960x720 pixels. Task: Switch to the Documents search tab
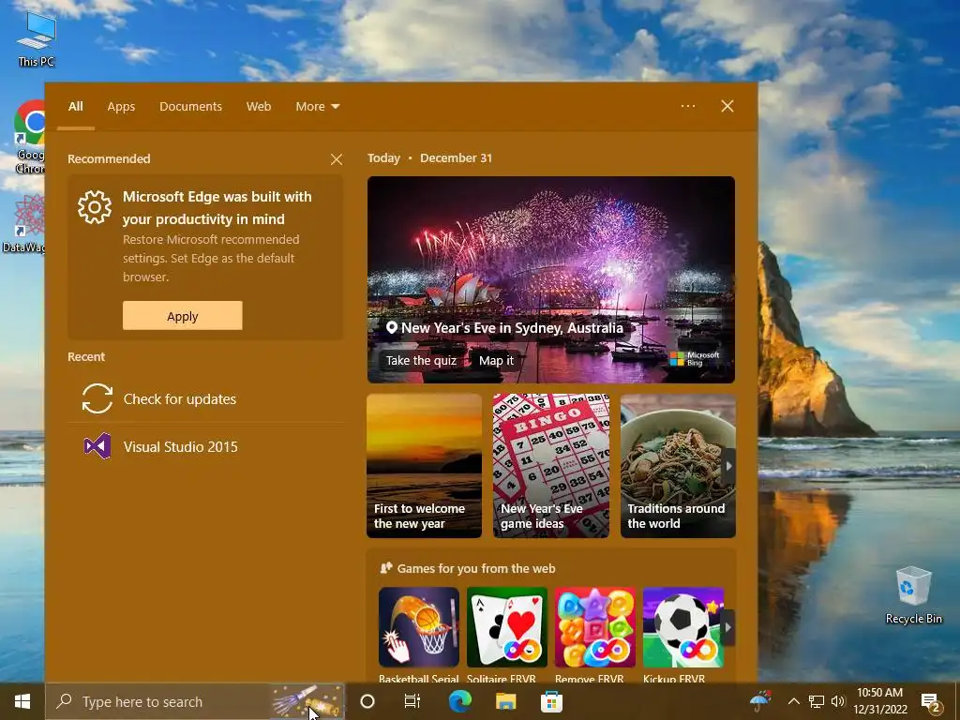(x=191, y=107)
